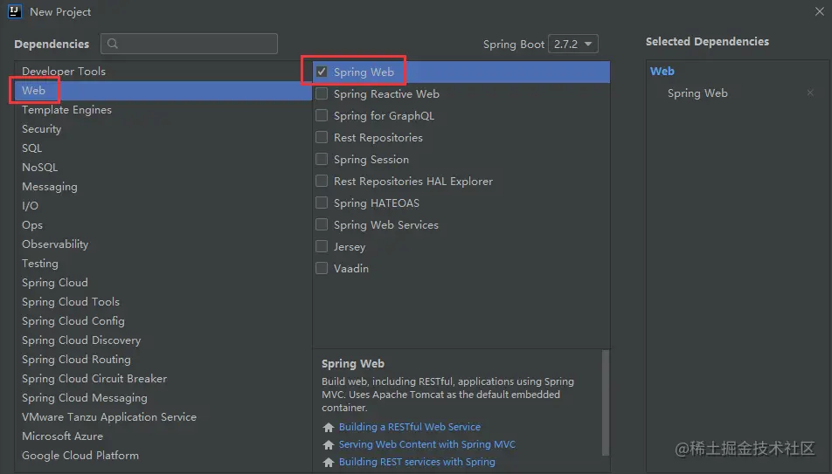The height and width of the screenshot is (474, 832).
Task: Click home icon beside Serving Web Content
Action: tap(329, 445)
